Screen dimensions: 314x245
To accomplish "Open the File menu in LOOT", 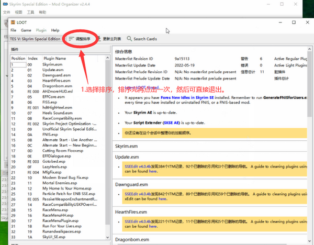I will [x=14, y=31].
